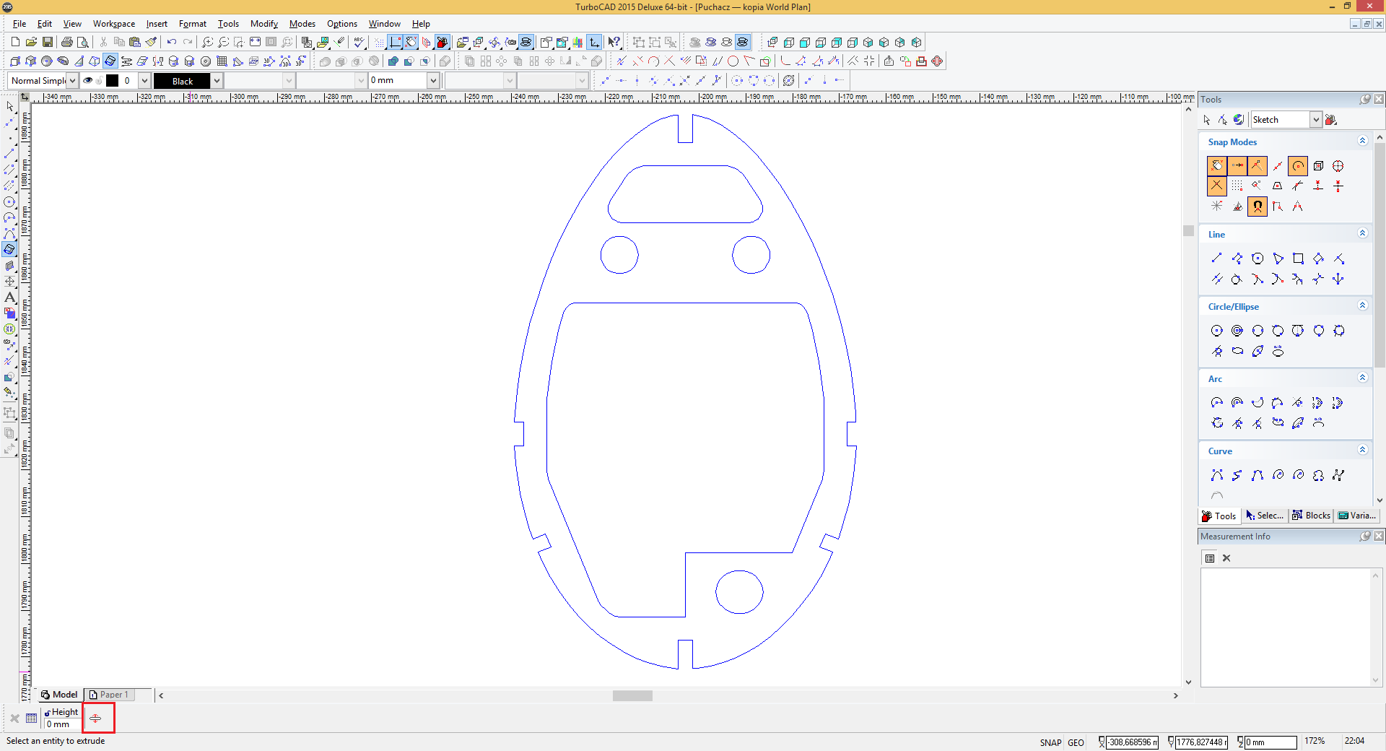Toggle GEO mode in the status bar
This screenshot has height=751, width=1386.
[x=1076, y=742]
